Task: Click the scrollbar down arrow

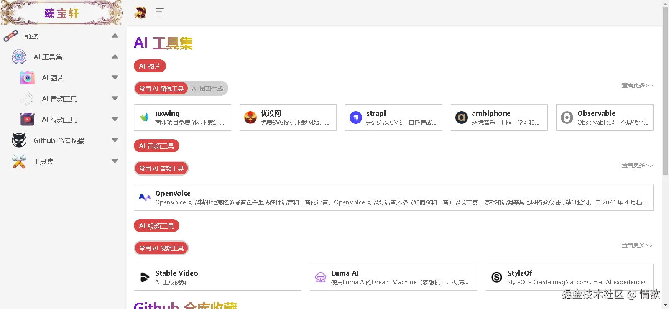Action: coord(666,306)
